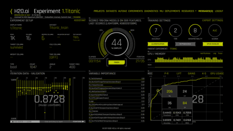The height and width of the screenshot is (131, 233).
Task: Click the 0.8309 Accuracy value
Action: coord(167,120)
